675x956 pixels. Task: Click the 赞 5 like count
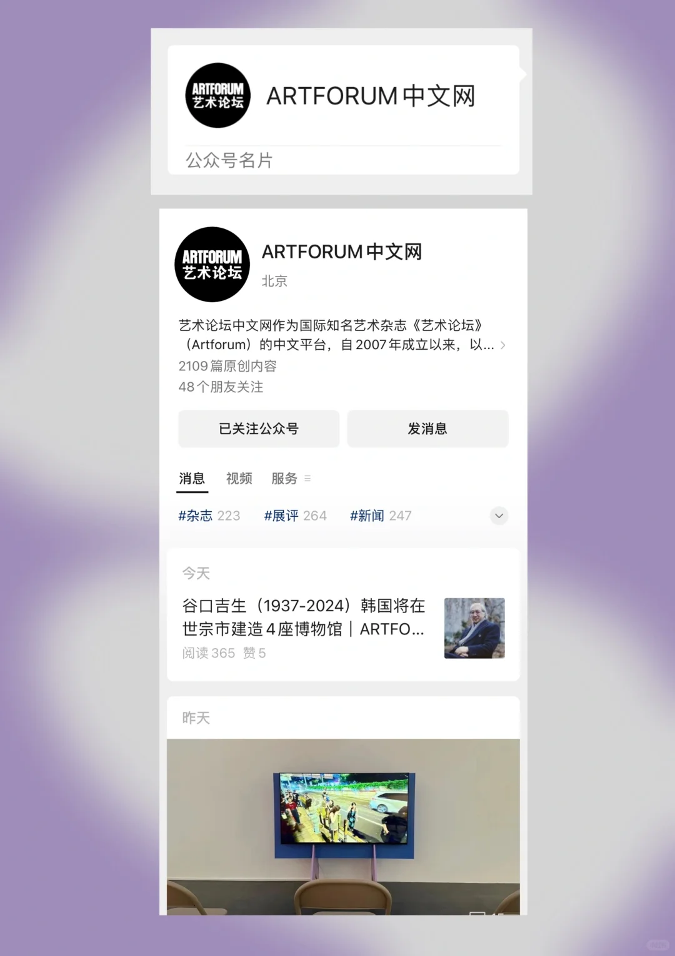(254, 653)
